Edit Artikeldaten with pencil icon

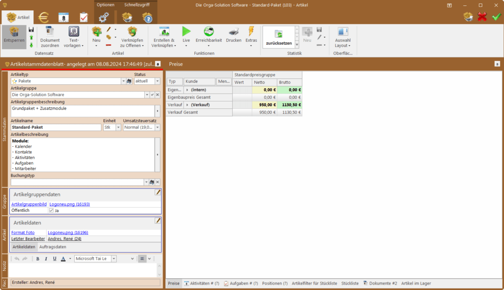[x=157, y=221]
